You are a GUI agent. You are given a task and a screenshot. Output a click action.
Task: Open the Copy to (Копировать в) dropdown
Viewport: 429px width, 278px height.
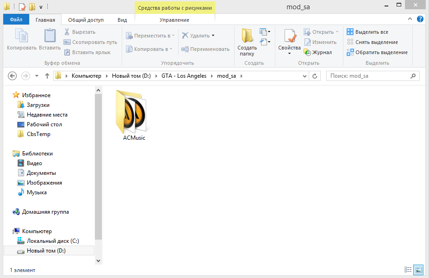click(149, 49)
